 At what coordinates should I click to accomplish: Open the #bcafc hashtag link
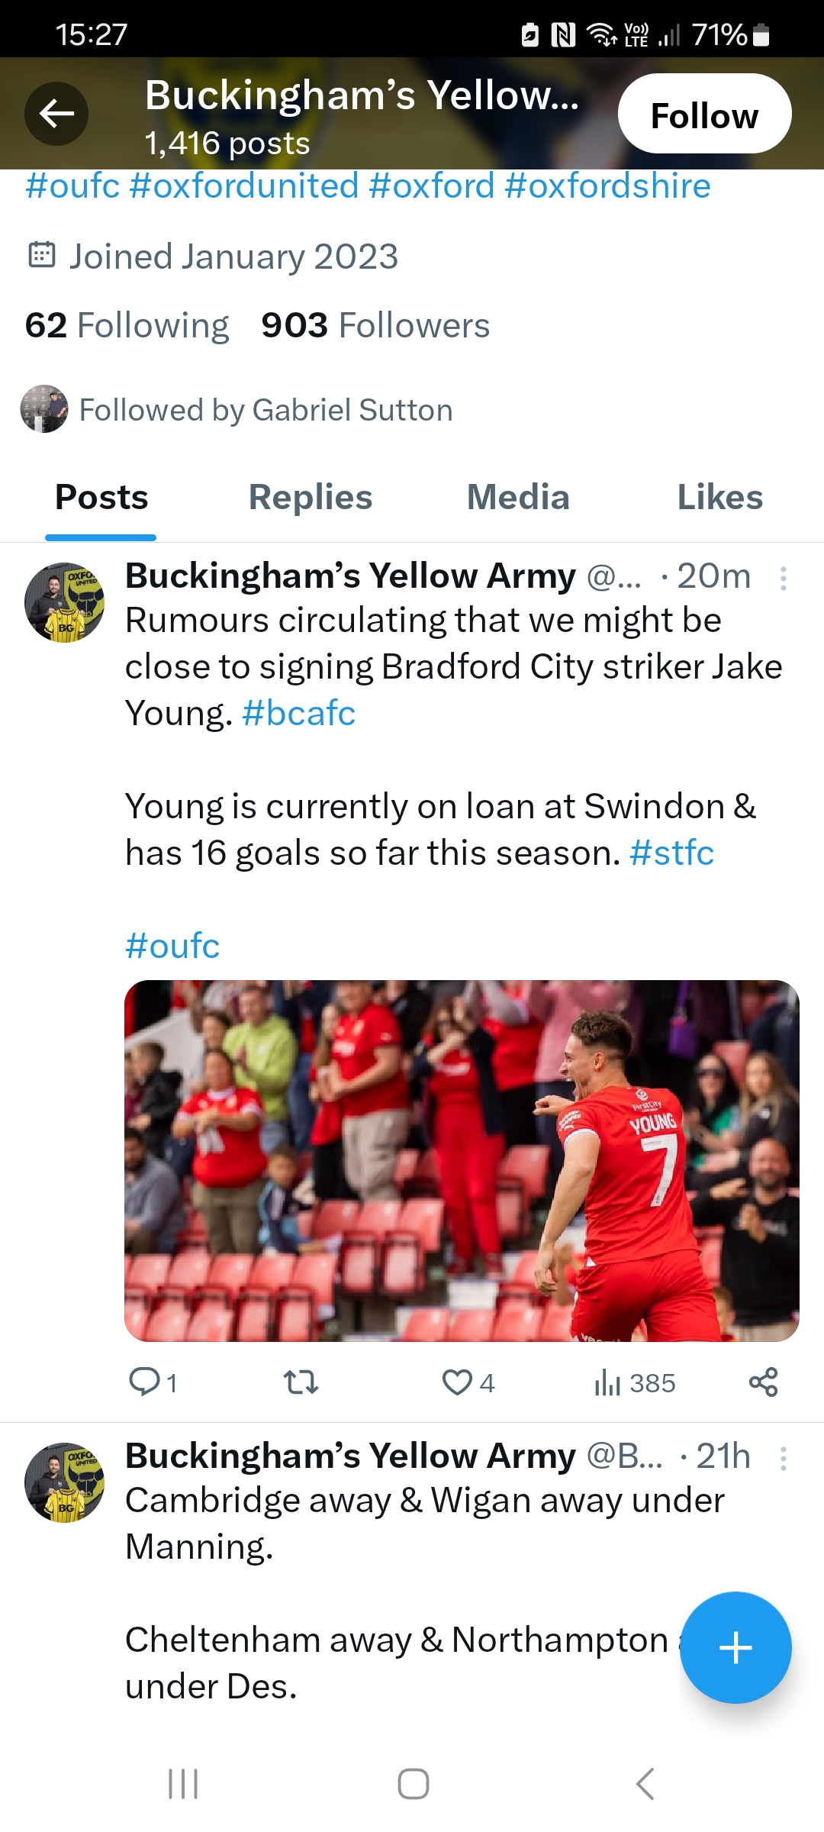tap(298, 713)
